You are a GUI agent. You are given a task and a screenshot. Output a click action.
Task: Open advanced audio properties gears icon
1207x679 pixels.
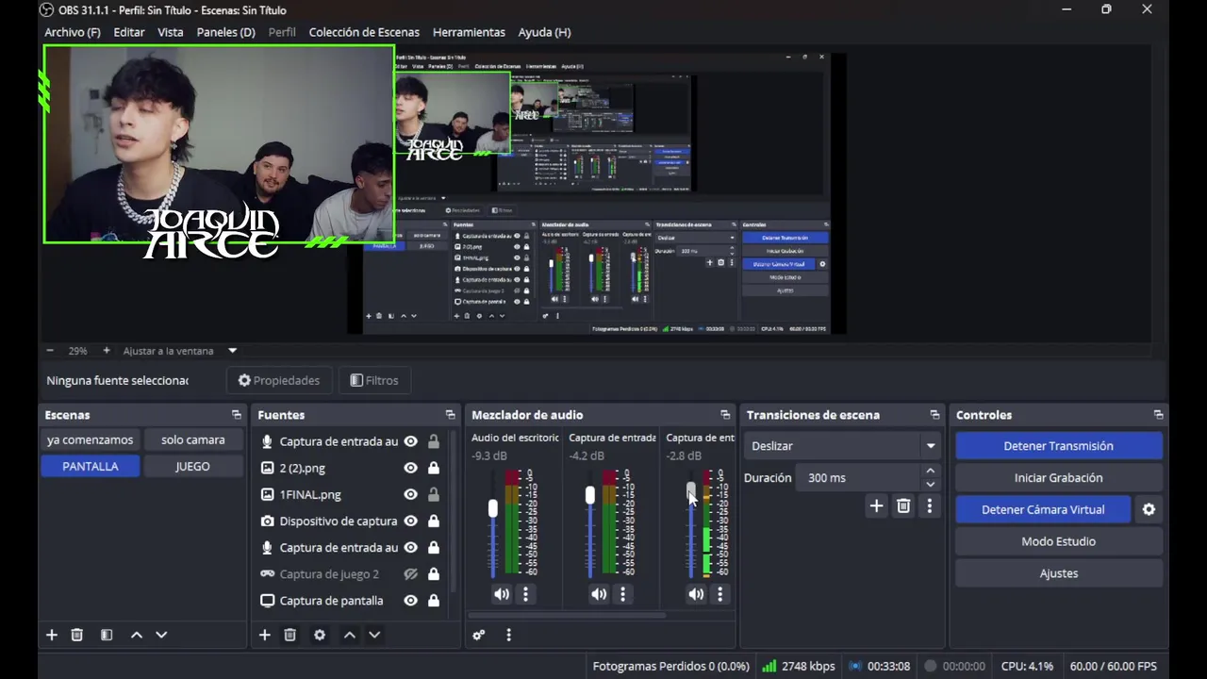point(479,635)
